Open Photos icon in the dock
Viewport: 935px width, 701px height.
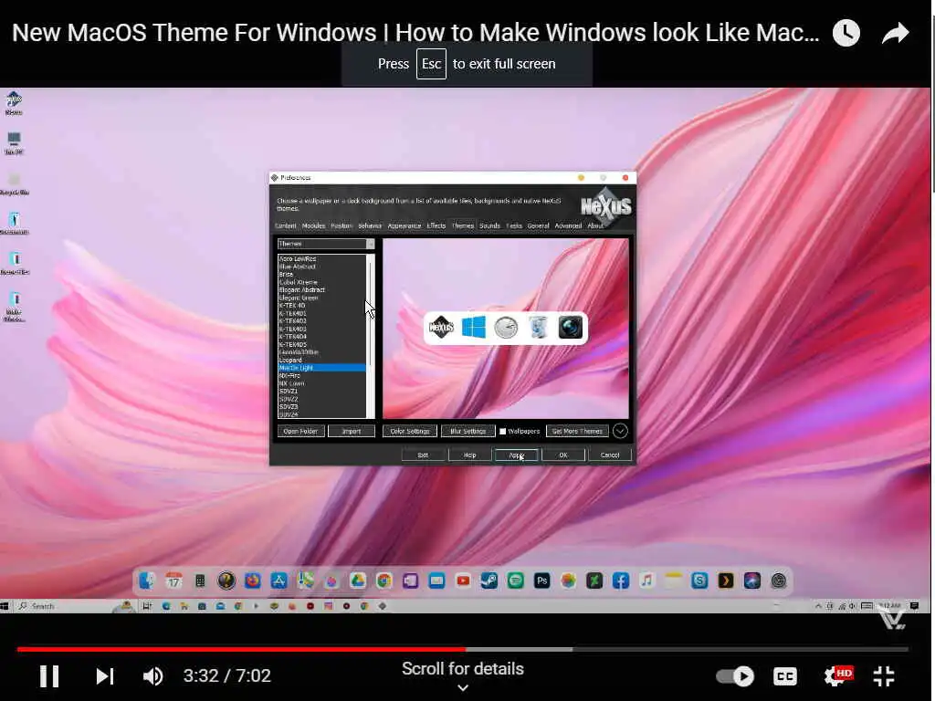(x=568, y=581)
